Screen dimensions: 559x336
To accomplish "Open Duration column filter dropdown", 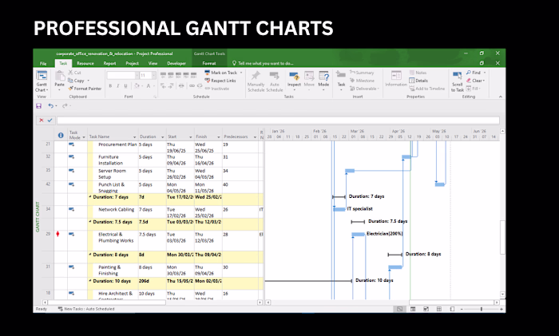I will [x=162, y=137].
